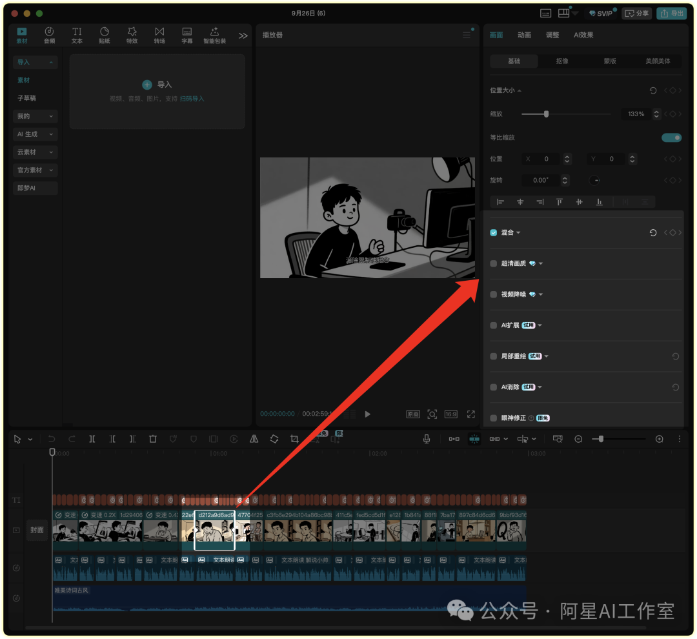
Task: Select the 美颜美体 beauty sub-tab
Action: [658, 61]
